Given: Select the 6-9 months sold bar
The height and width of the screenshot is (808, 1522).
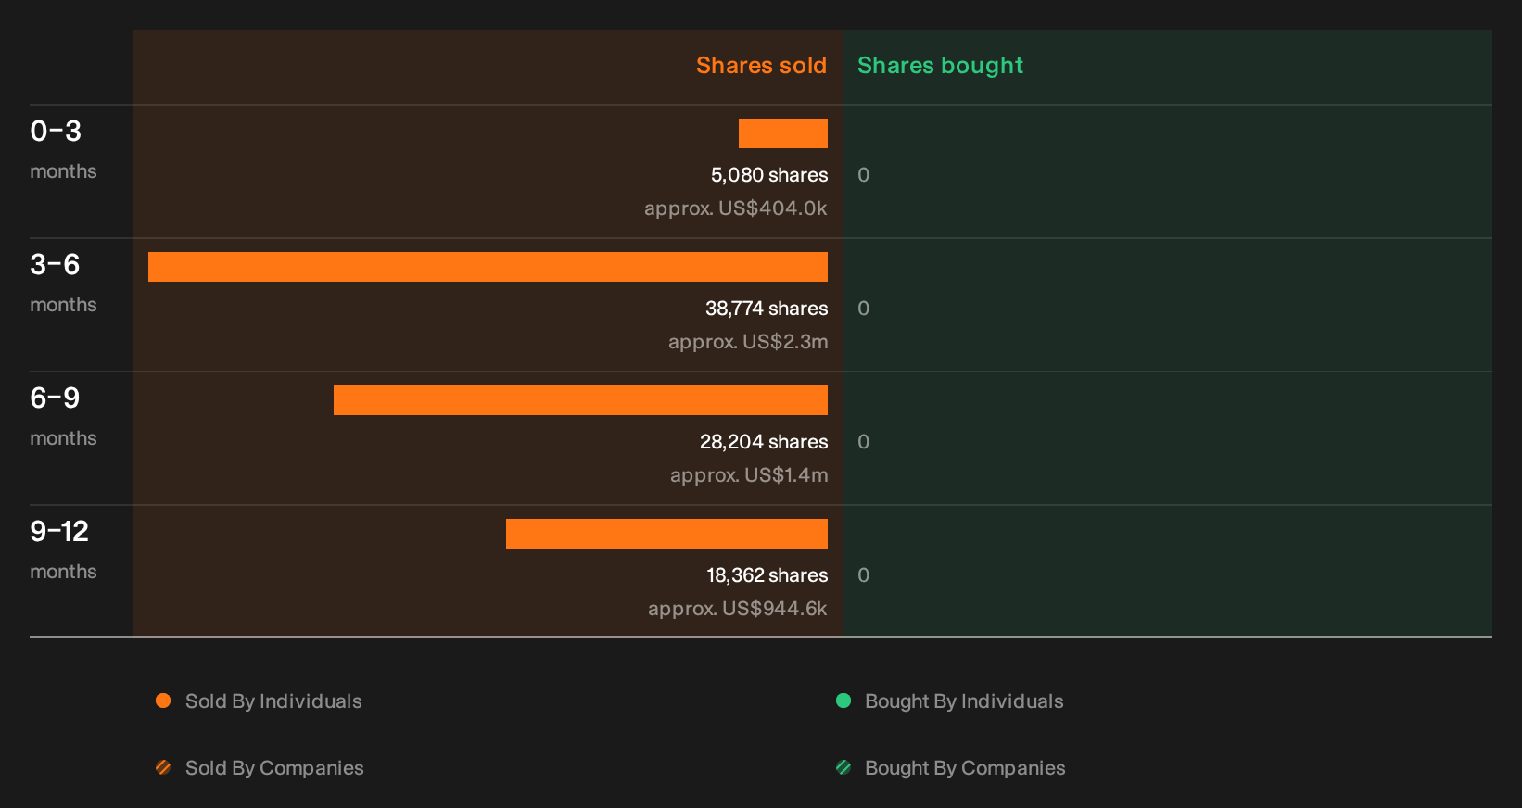Looking at the screenshot, I should pyautogui.click(x=580, y=400).
